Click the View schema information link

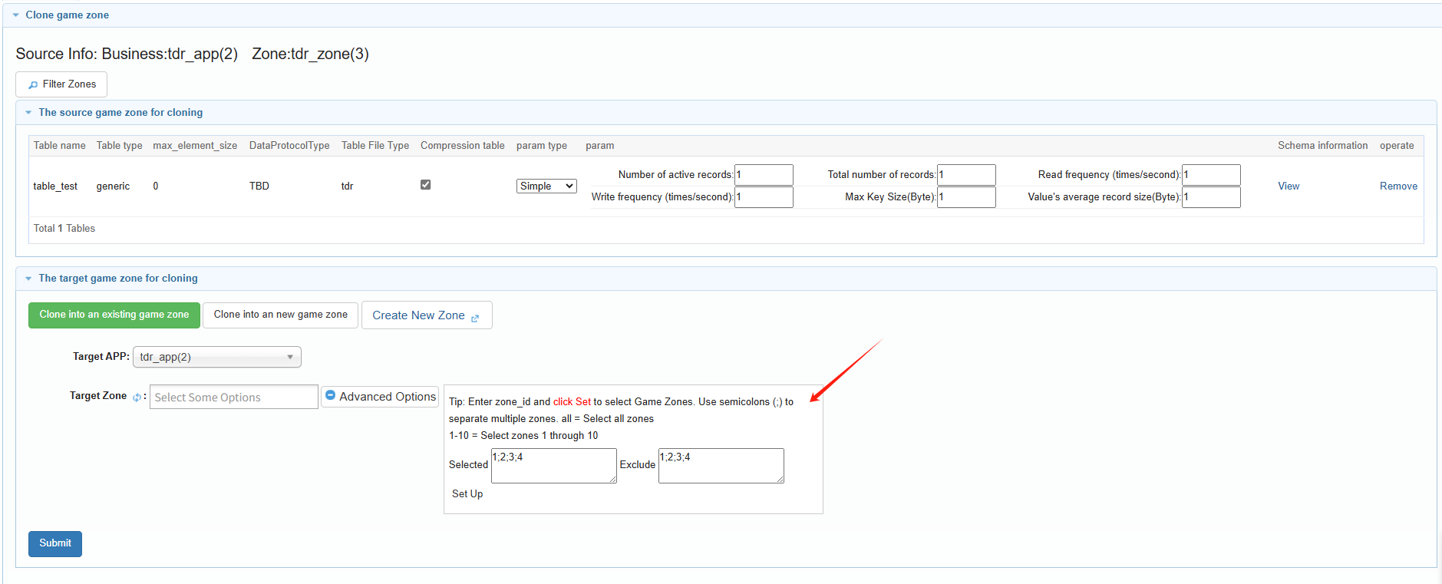click(x=1288, y=186)
